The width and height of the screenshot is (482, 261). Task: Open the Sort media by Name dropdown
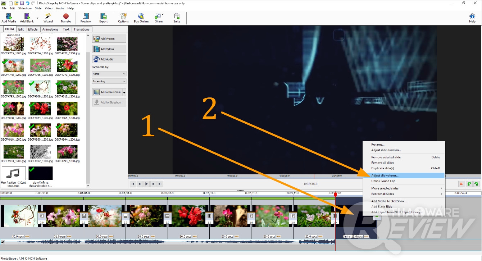109,74
